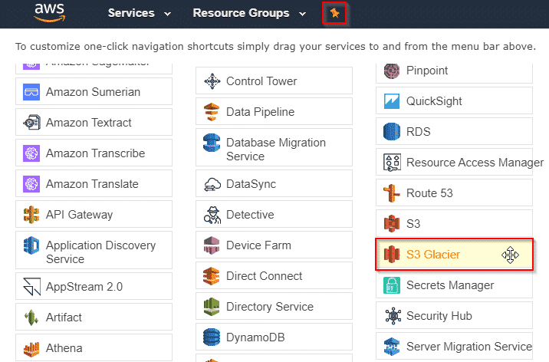This screenshot has height=362, width=549.
Task: Click the Application Discovery Service icon
Action: point(31,245)
